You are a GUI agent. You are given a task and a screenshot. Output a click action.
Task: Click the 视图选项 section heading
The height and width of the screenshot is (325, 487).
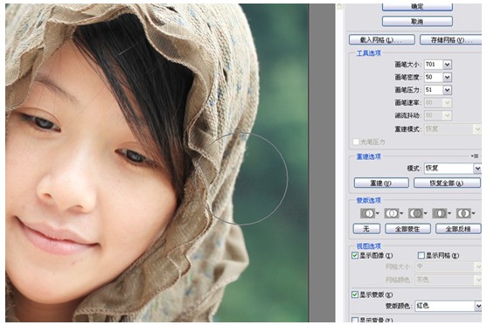369,246
